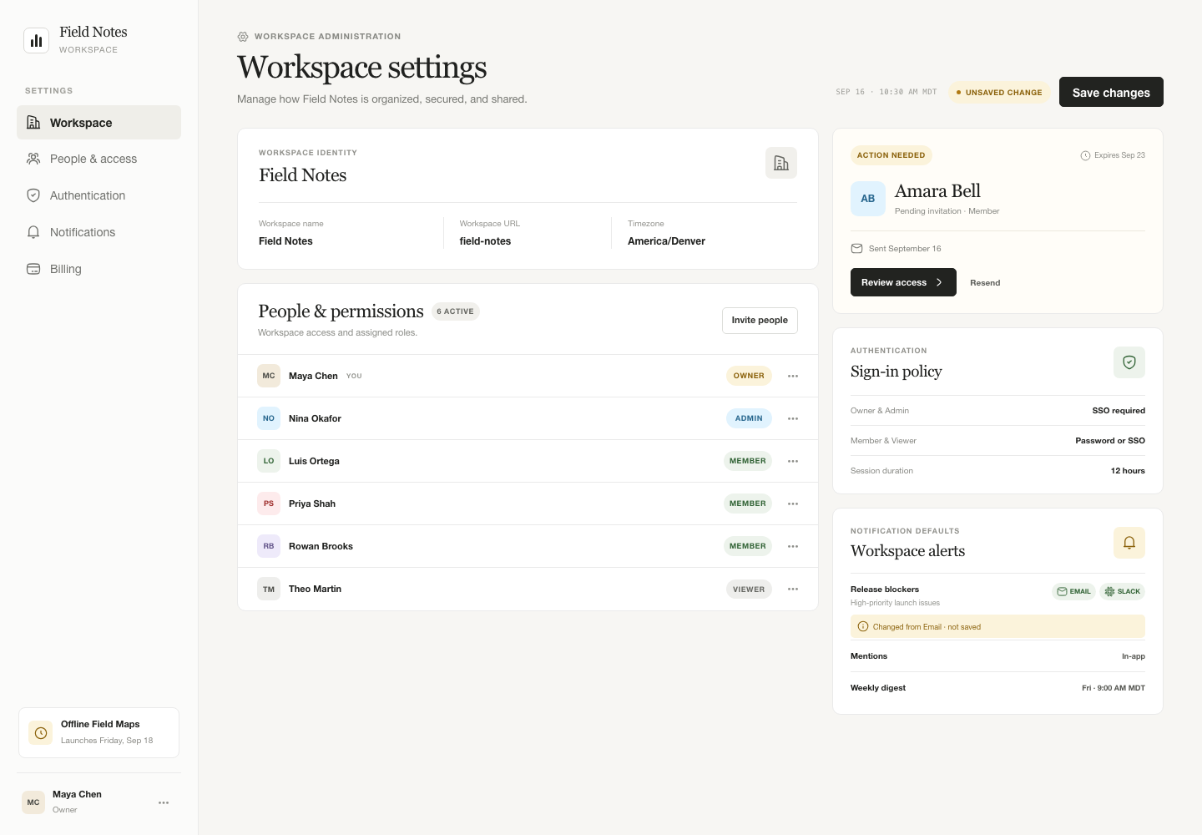Click Nina Okafor's Admin role badge

749,418
